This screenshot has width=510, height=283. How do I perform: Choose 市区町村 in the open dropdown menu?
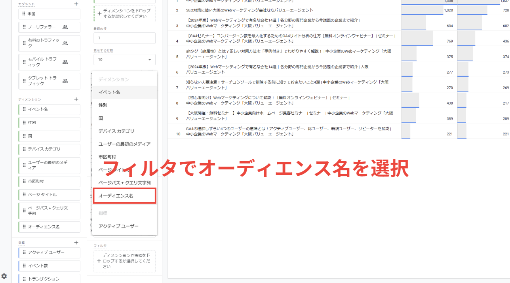point(125,157)
